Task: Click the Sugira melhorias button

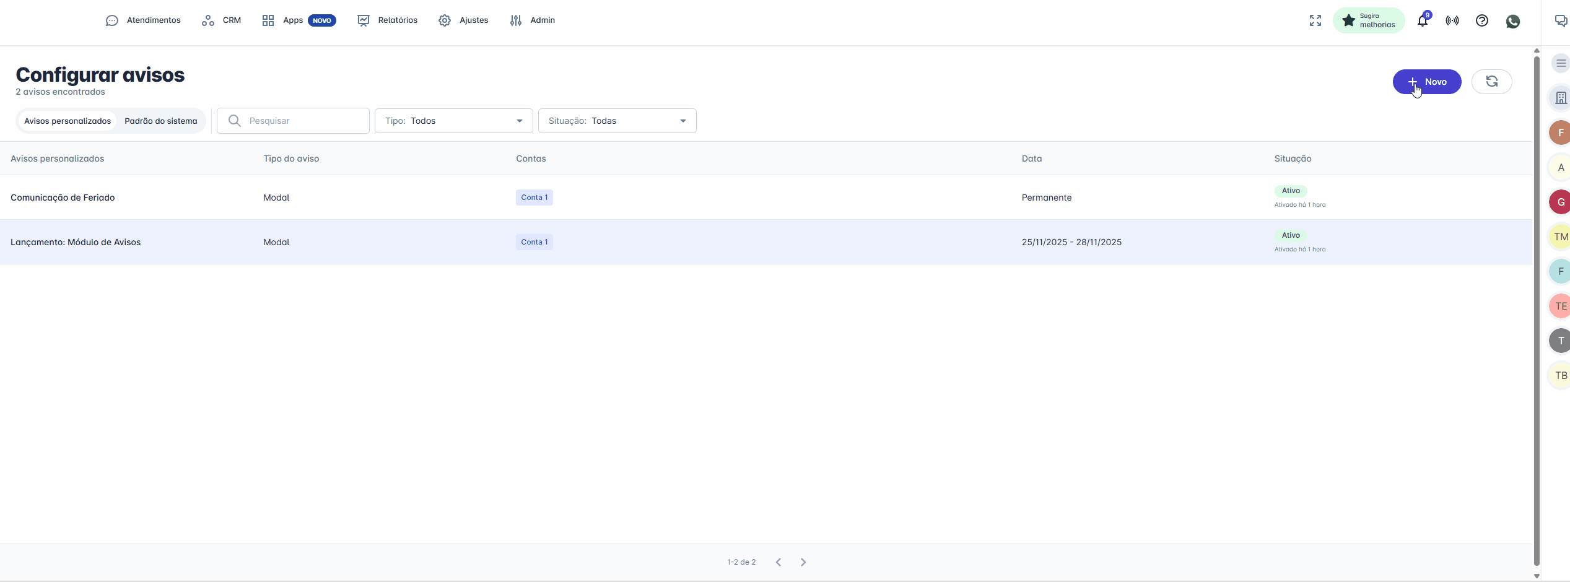Action: (x=1369, y=20)
